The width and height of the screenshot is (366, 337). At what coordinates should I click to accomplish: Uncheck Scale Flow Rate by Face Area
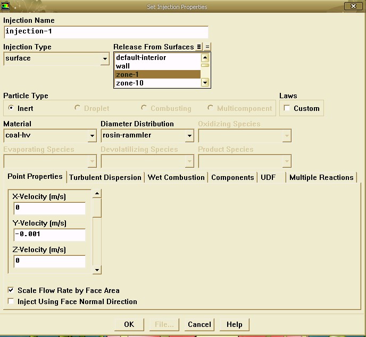11,290
